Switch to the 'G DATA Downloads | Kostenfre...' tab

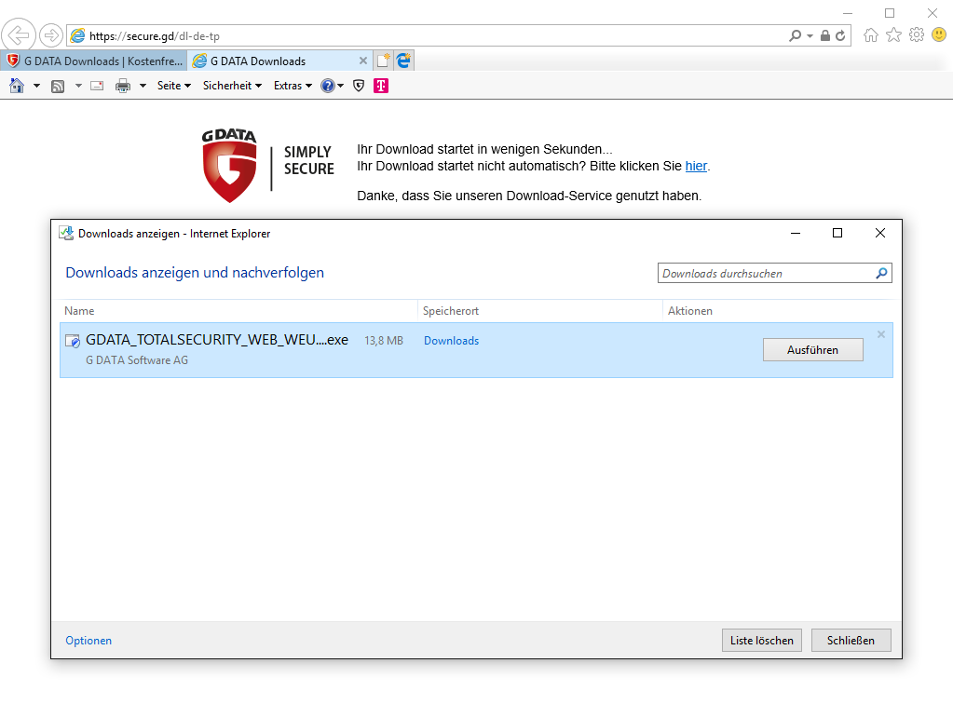[94, 61]
